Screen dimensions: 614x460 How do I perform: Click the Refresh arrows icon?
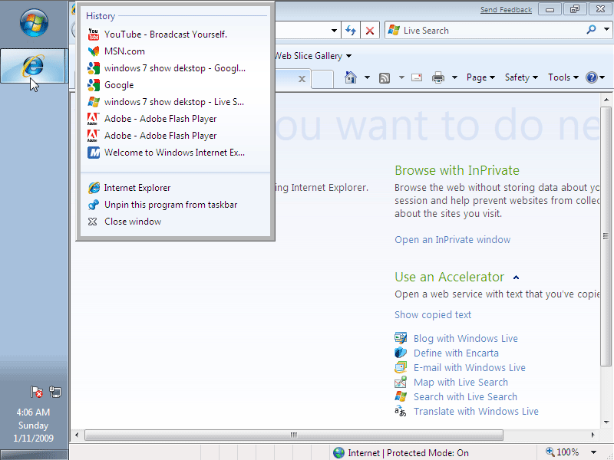tap(351, 31)
